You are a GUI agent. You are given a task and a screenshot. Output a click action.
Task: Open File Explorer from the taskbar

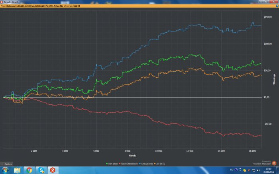tap(17, 170)
